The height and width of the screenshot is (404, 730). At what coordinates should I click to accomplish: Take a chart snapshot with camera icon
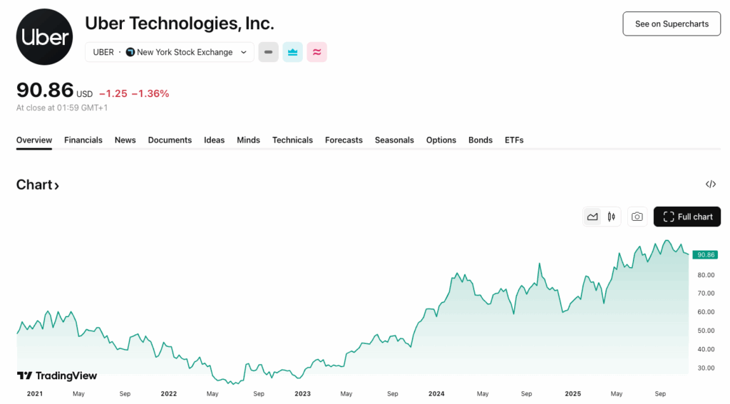637,217
